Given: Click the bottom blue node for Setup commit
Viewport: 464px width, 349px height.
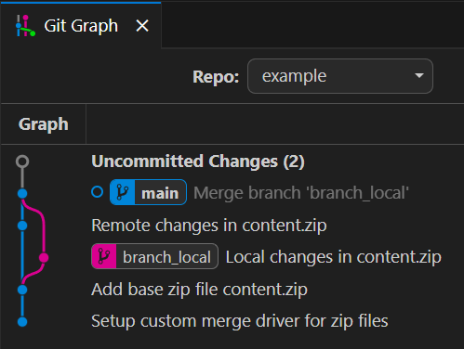Looking at the screenshot, I should 22,322.
